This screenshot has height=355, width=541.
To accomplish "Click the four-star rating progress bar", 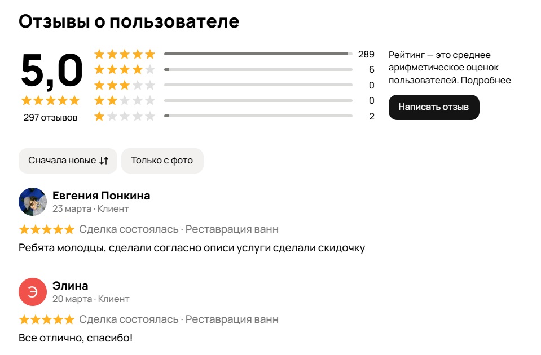I will click(258, 70).
